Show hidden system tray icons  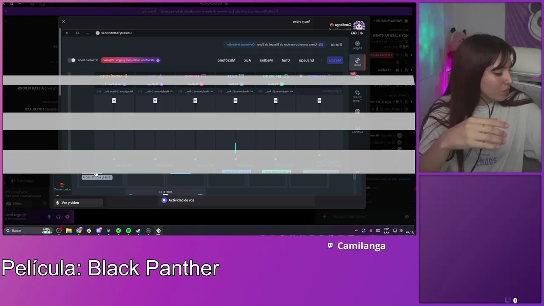click(356, 230)
